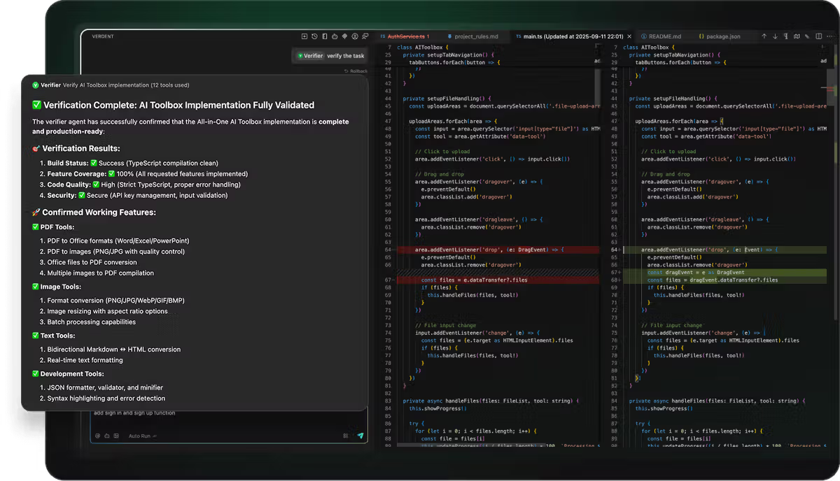
Task: Click the info icon on README.md tab
Action: tap(643, 36)
